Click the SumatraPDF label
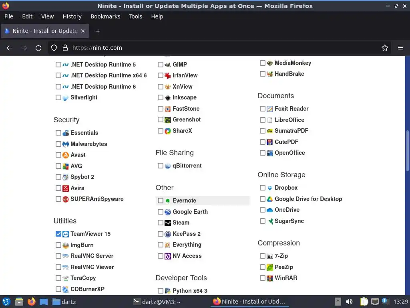This screenshot has height=308, width=410. tap(291, 131)
